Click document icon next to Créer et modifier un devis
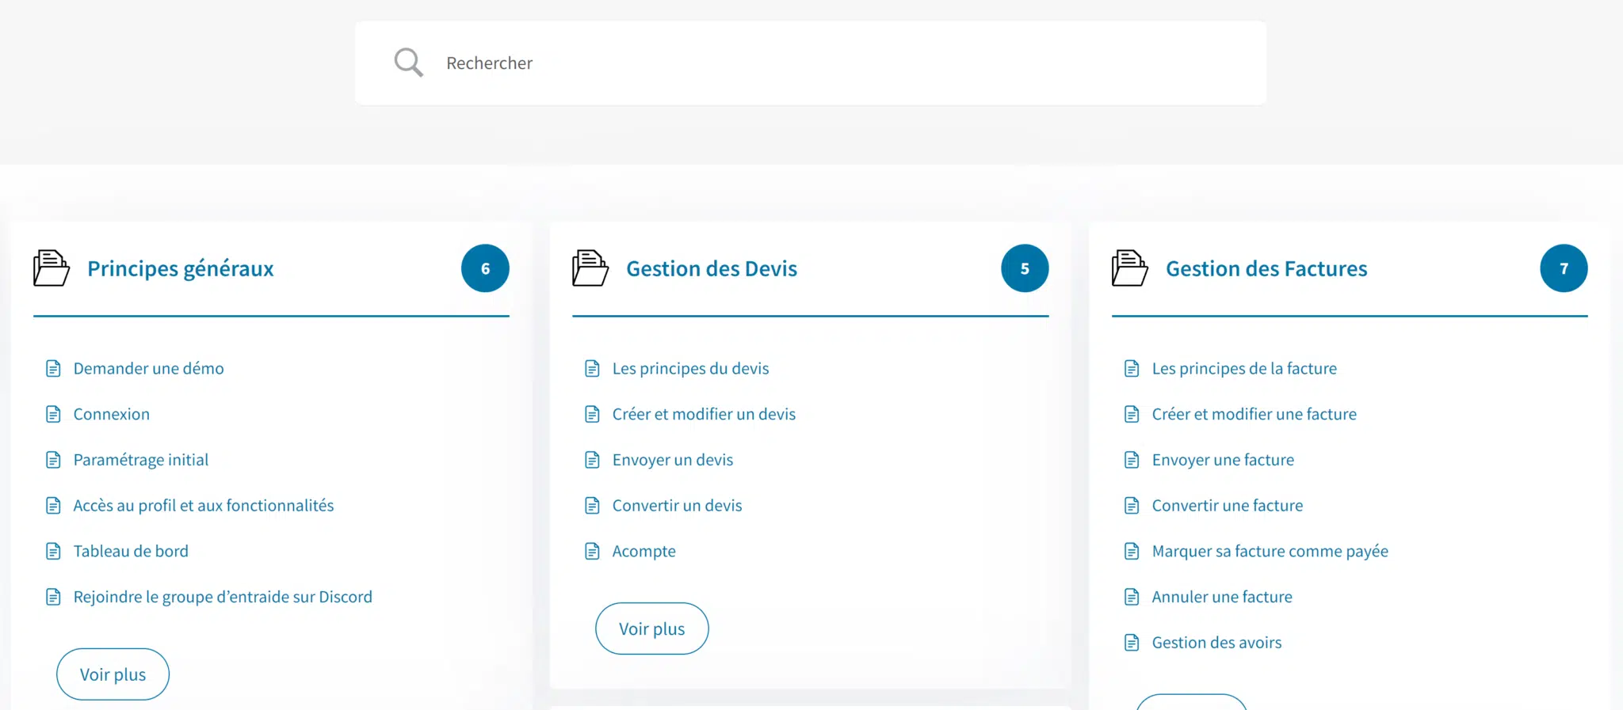This screenshot has height=710, width=1623. [x=592, y=414]
